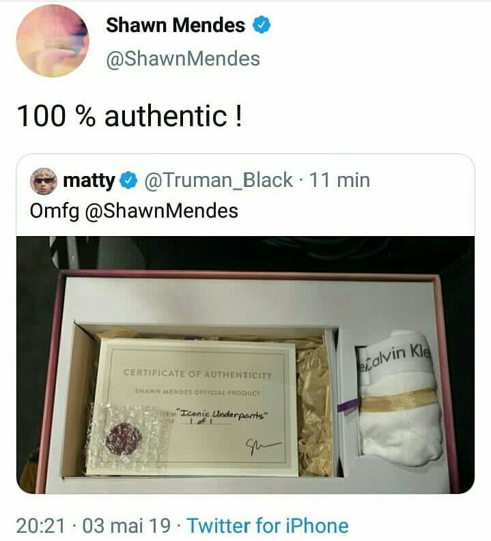Image resolution: width=491 pixels, height=541 pixels.
Task: Click the Calvin Klein underwear in the photo
Action: [x=398, y=397]
